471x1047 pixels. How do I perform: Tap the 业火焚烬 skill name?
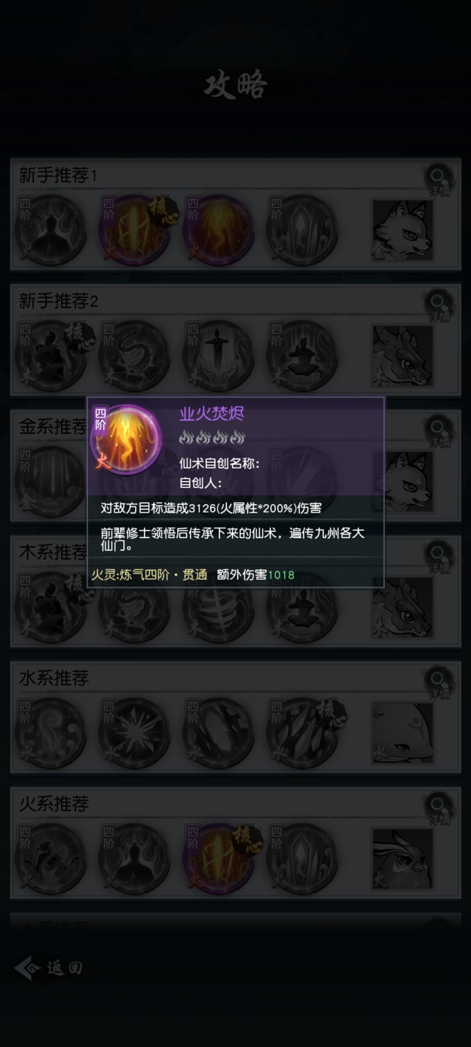pyautogui.click(x=212, y=414)
